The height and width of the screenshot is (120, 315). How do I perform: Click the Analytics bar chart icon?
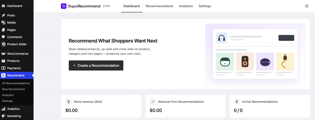coord(3,109)
